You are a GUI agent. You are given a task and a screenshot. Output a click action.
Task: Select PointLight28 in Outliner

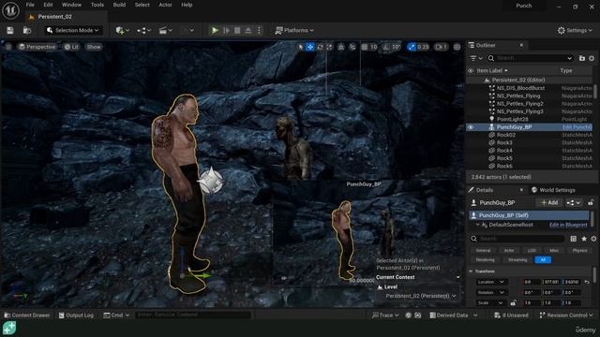click(x=513, y=119)
